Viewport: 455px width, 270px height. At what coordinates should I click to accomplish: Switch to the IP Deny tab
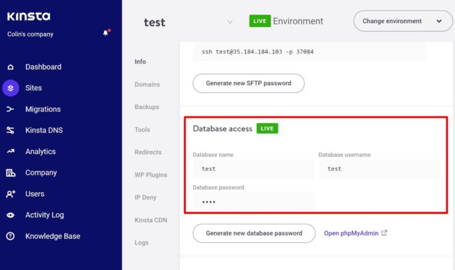[145, 197]
